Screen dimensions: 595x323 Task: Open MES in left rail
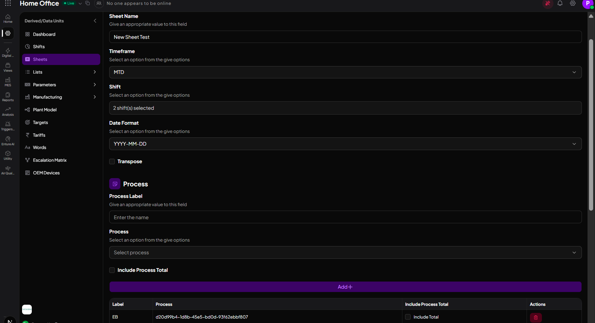coord(8,82)
